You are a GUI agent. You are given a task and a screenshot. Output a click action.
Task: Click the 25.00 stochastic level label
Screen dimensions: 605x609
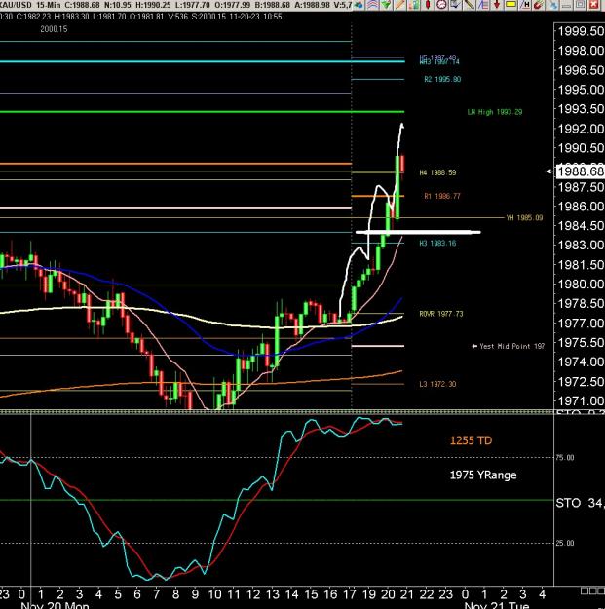coord(565,543)
